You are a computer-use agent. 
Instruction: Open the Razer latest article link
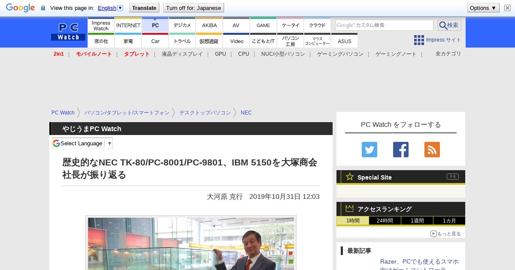[419, 265]
